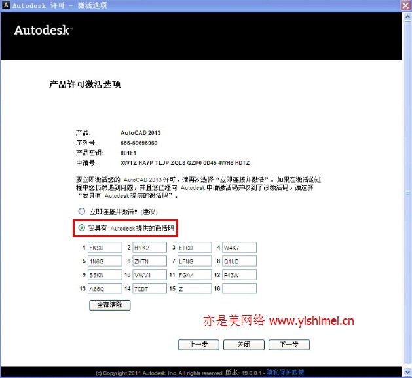
Task: Click activation code field 15 containing Z
Action: 195,289
